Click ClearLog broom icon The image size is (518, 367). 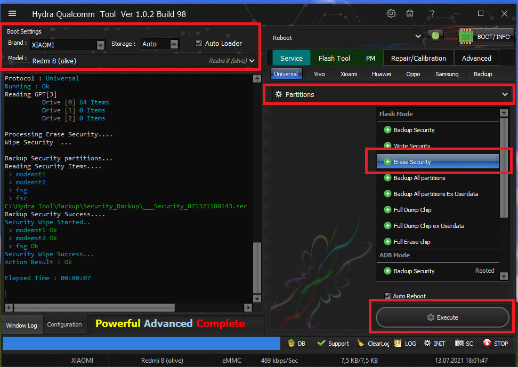click(360, 343)
